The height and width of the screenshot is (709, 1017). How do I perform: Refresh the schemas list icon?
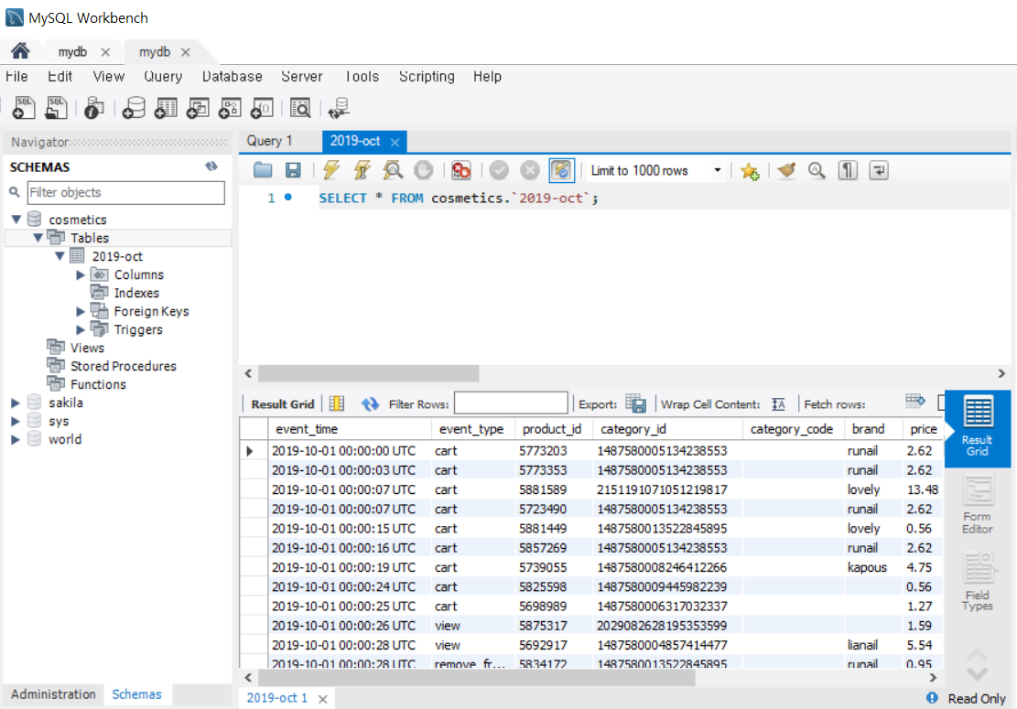point(211,167)
